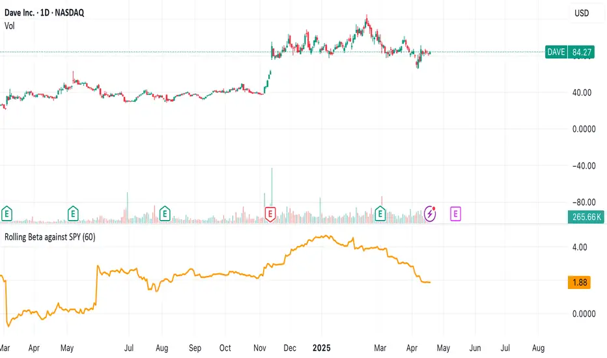Open earnings marker above May 2024
The width and height of the screenshot is (607, 358).
pyautogui.click(x=73, y=213)
